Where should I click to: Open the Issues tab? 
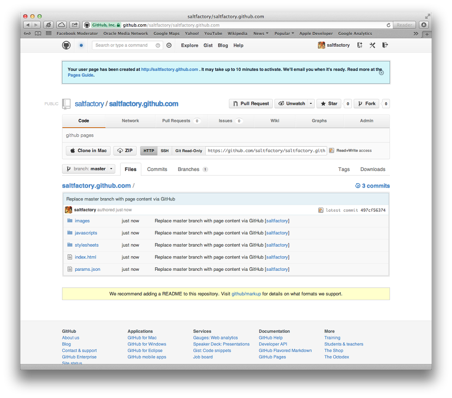[230, 121]
